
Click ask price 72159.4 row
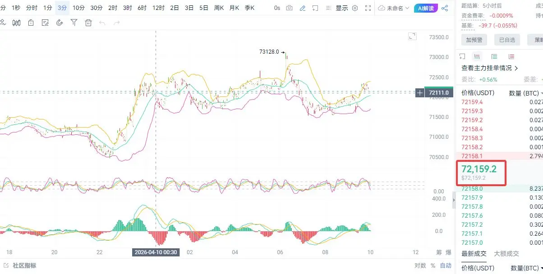[x=500, y=102]
